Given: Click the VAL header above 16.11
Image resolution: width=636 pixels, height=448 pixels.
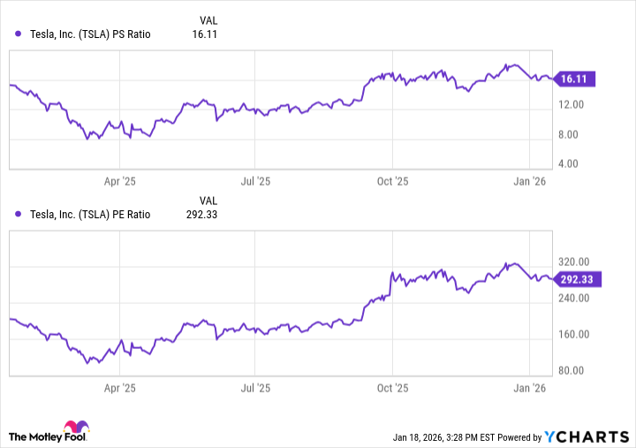Looking at the screenshot, I should (x=208, y=19).
